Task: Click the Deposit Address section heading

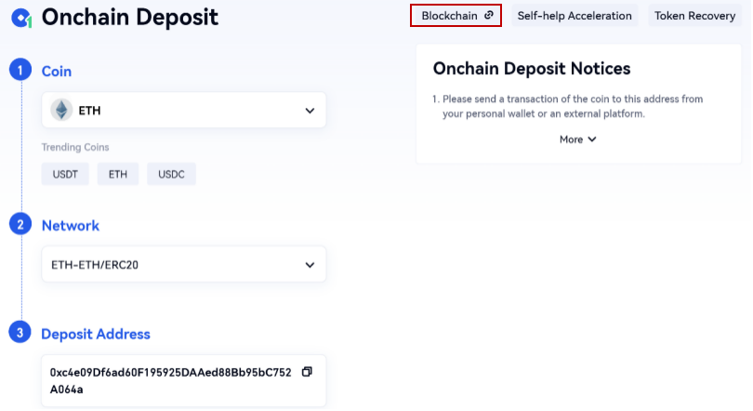Action: pos(96,334)
